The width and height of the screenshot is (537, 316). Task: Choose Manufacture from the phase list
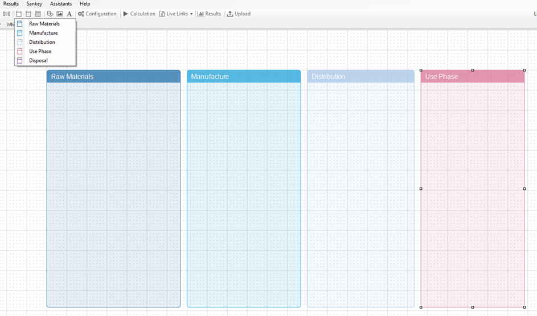click(43, 33)
